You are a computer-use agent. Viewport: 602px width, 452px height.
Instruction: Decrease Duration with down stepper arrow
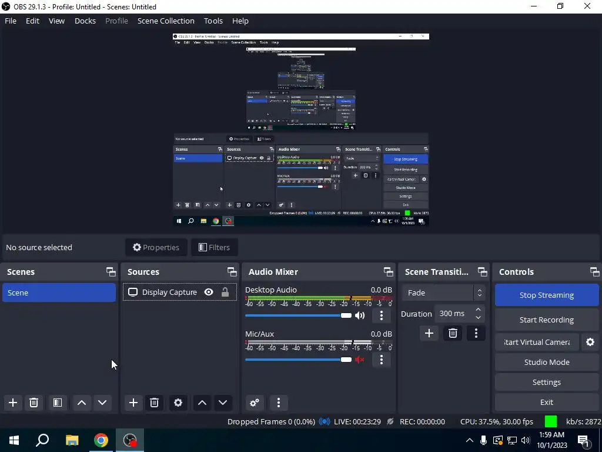[478, 318]
